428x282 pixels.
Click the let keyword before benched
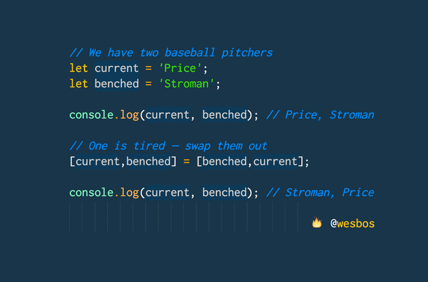coord(79,84)
